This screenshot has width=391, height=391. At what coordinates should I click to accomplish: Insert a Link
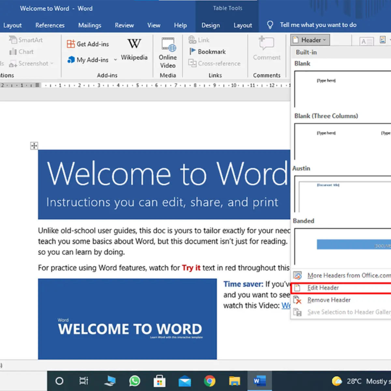tap(199, 40)
